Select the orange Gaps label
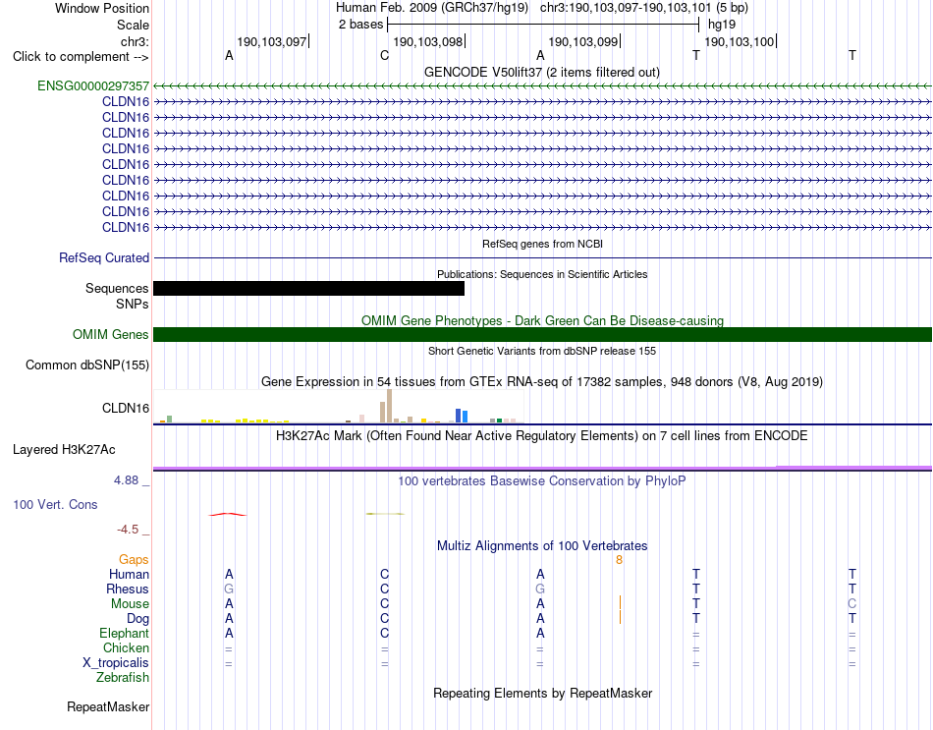 click(134, 559)
